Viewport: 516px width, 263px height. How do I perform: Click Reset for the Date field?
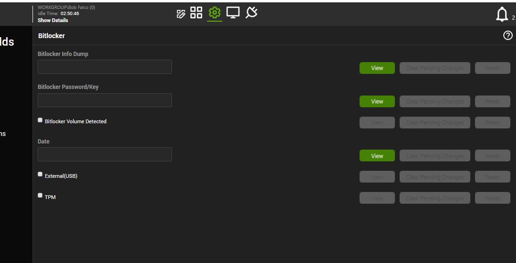(492, 156)
